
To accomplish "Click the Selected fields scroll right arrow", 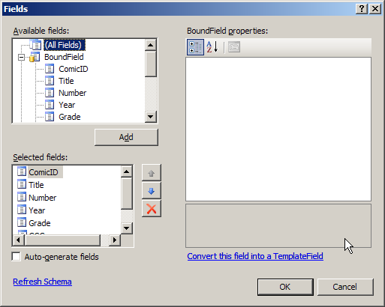I will [x=115, y=240].
